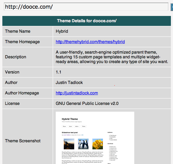173x164 pixels.
Task: Select the version value 1.1
Action: pos(58,72)
